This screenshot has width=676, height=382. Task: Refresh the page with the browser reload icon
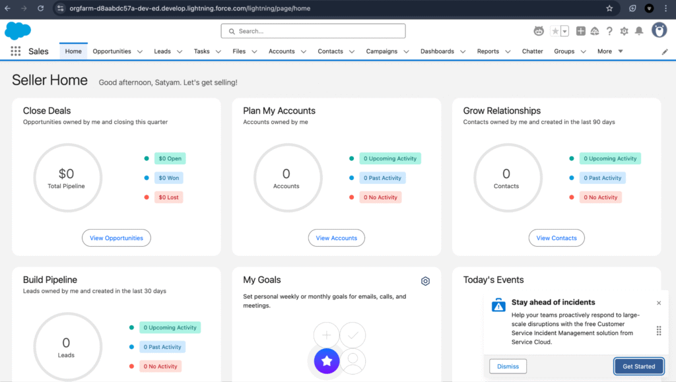(x=42, y=9)
